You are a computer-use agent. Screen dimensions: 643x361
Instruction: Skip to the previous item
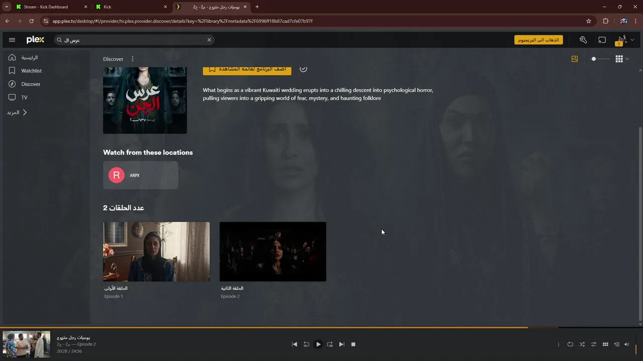point(294,344)
